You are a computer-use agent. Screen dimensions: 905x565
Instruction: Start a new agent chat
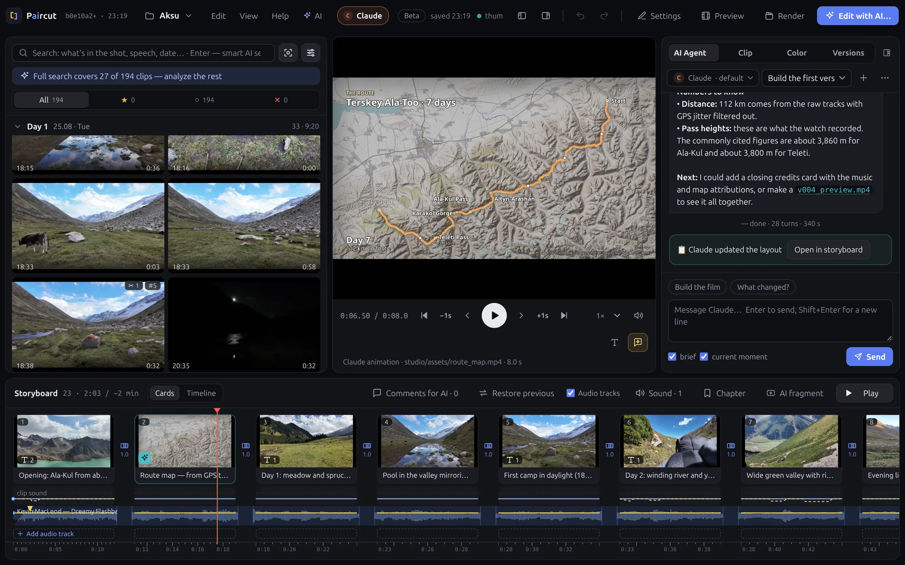(864, 78)
